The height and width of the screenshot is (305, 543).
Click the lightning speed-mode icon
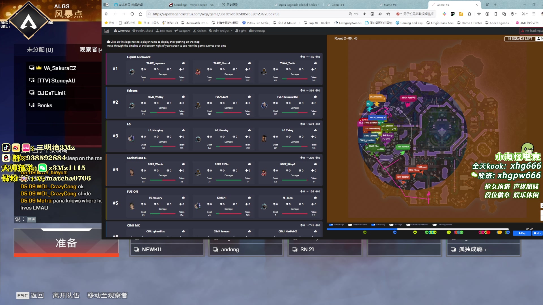tap(364, 14)
